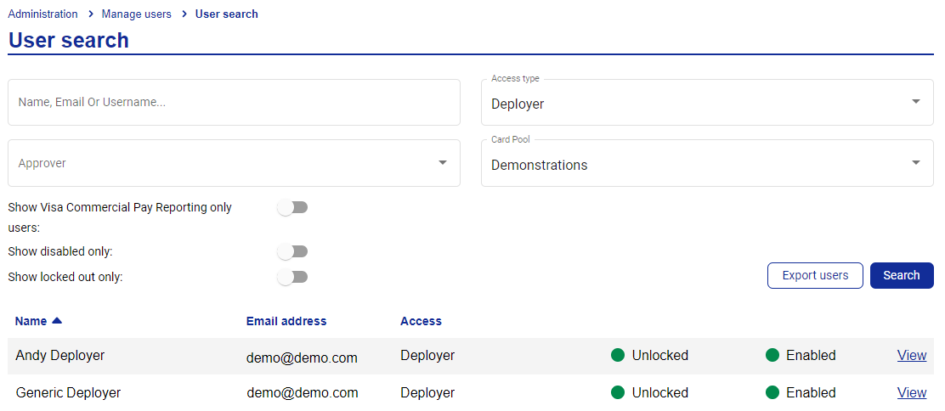Click green Unlocked status dot for Andy Deployer
This screenshot has width=945, height=411.
click(617, 356)
